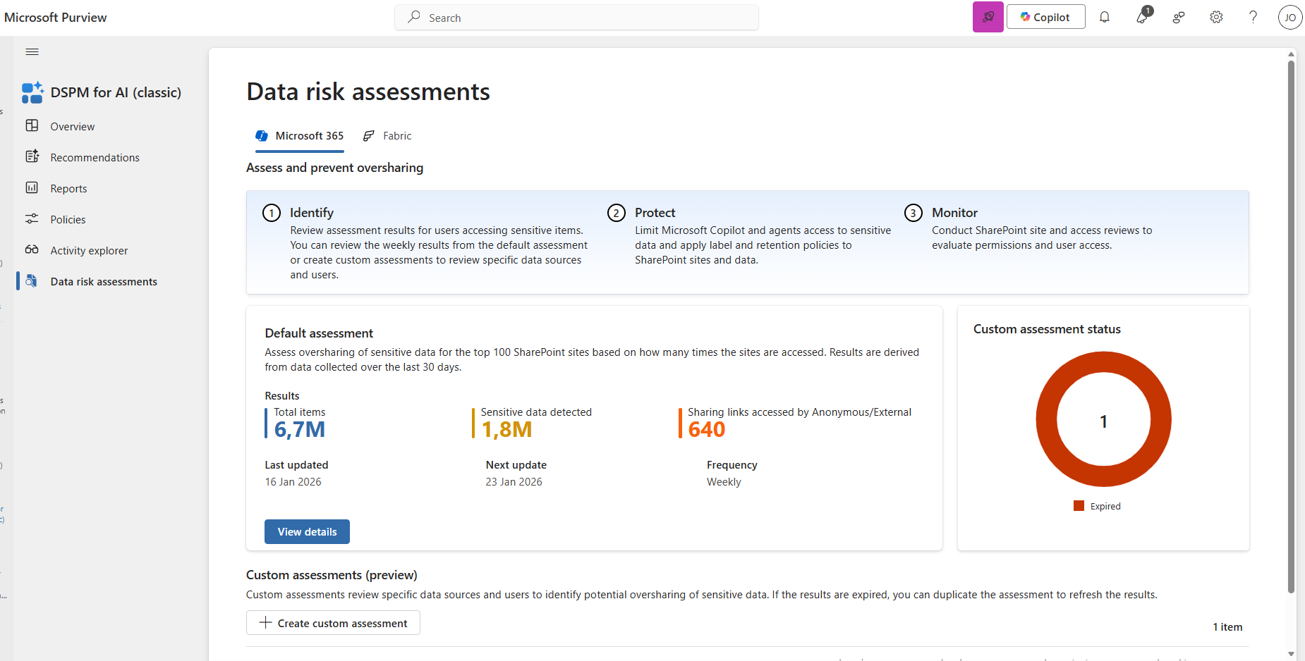The height and width of the screenshot is (661, 1305).
Task: Click the Identify step heading
Action: pos(312,213)
